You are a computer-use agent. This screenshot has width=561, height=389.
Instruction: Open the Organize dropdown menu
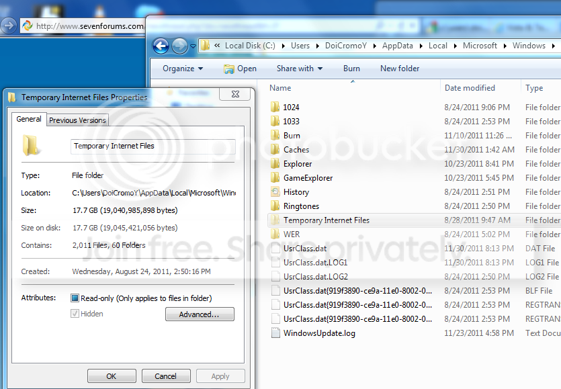click(x=183, y=69)
